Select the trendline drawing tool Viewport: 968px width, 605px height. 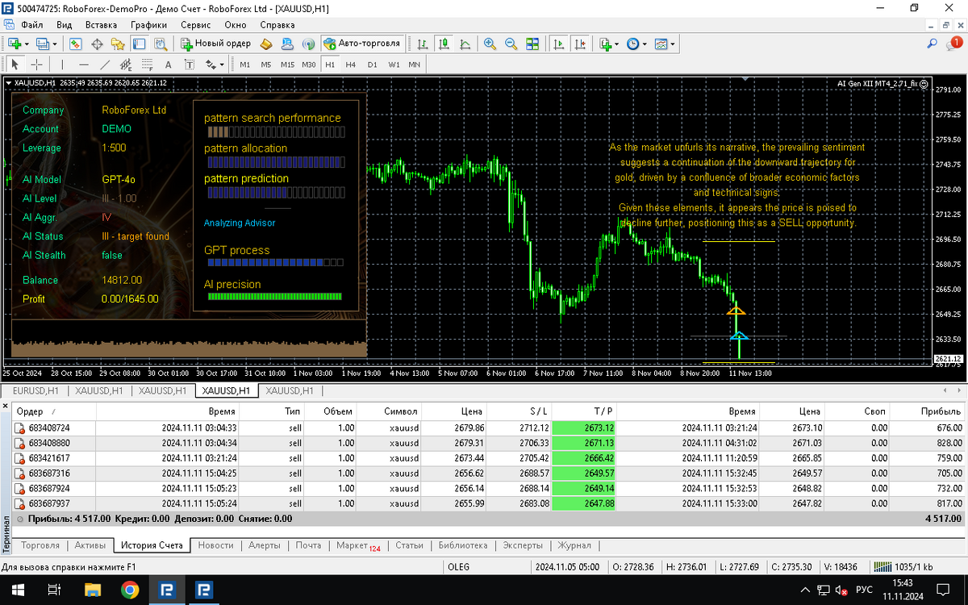pos(105,65)
